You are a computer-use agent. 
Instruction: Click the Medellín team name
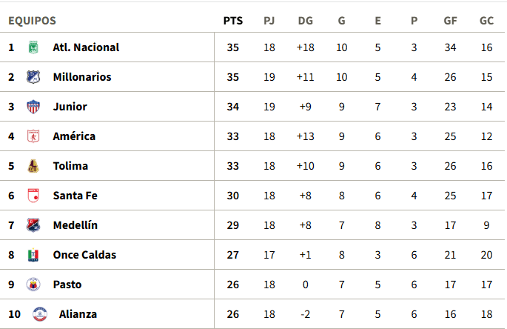point(75,225)
